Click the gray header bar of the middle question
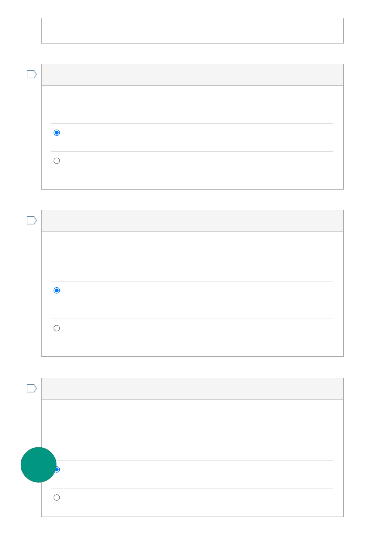 pos(192,221)
